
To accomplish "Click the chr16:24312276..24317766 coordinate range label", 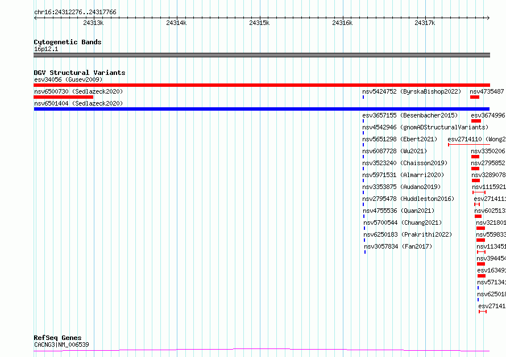I will [75, 12].
